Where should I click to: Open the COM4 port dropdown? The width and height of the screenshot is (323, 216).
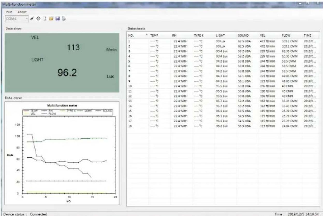click(27, 19)
